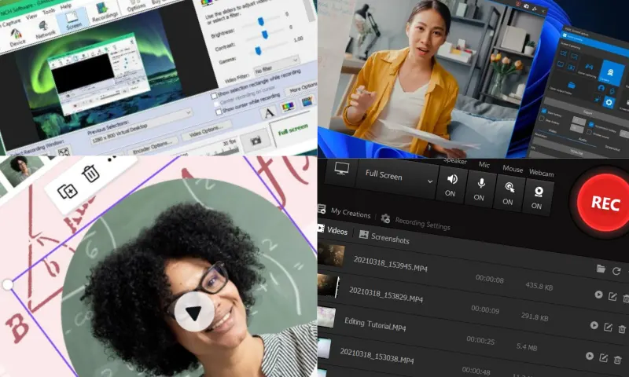Click the trash icon in the floating toolbar

[90, 173]
